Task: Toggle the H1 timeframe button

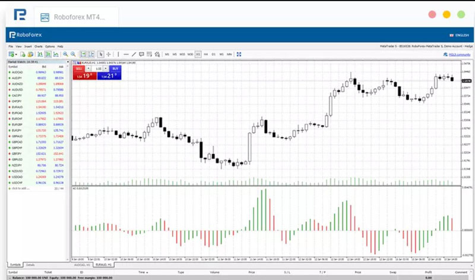Action: point(198,54)
